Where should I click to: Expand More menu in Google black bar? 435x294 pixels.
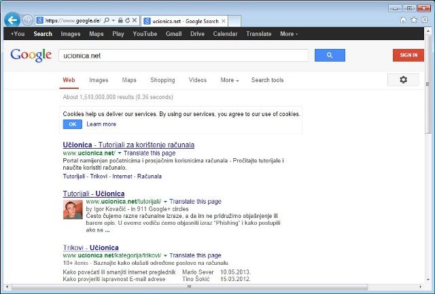click(x=289, y=34)
